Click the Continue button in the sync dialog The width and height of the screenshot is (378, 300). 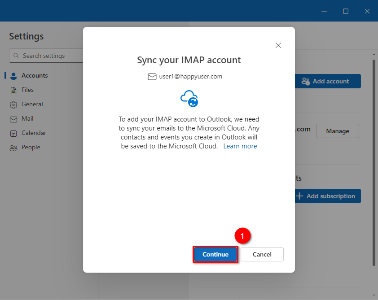[215, 254]
